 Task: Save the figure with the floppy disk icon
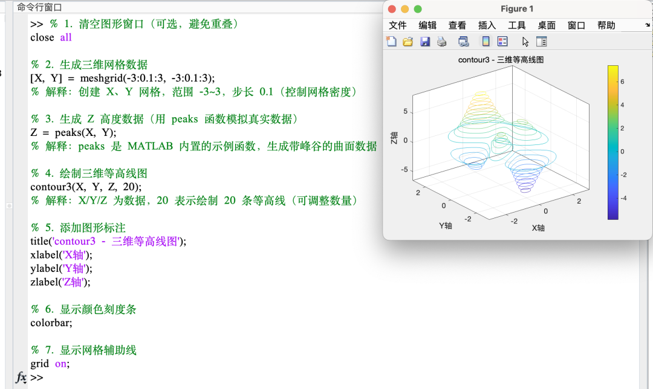[425, 41]
